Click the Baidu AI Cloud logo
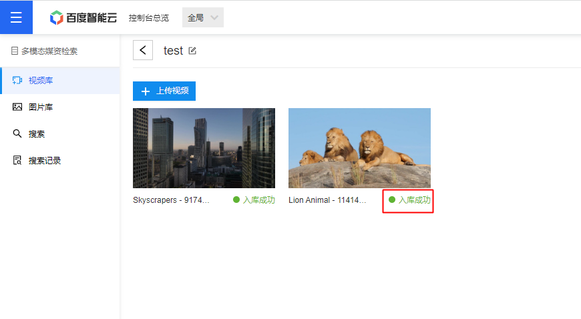581x319 pixels. point(83,17)
